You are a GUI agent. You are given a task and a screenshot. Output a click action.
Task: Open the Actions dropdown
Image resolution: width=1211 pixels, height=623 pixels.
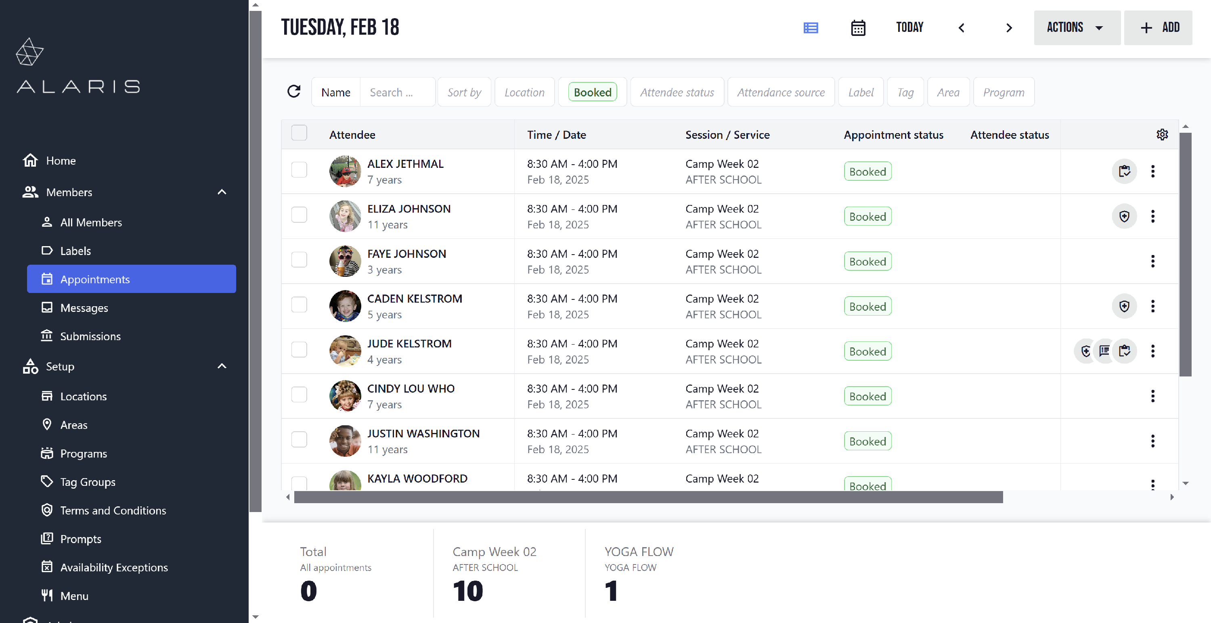coord(1077,27)
